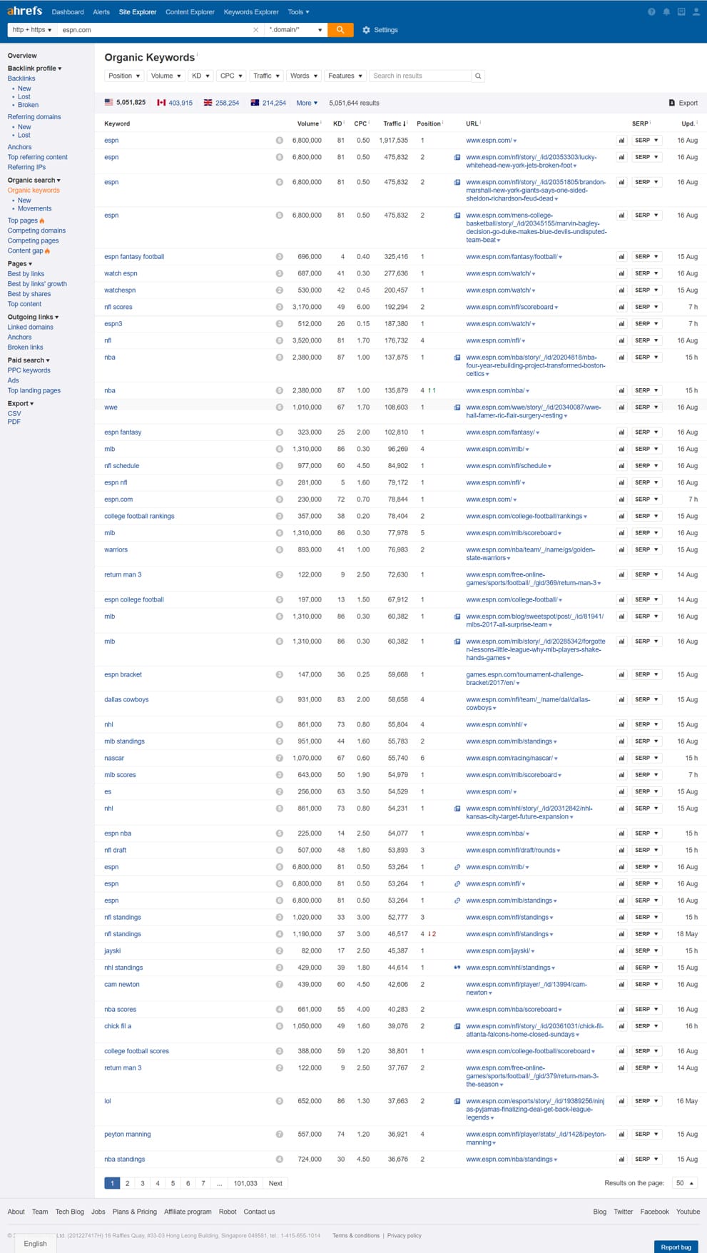Go to page 2 of results
Image resolution: width=707 pixels, height=1253 pixels.
[128, 1183]
